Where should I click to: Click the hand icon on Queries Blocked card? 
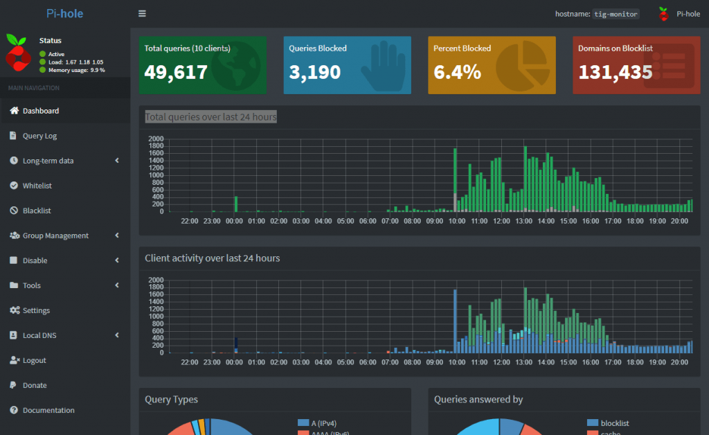pos(384,66)
